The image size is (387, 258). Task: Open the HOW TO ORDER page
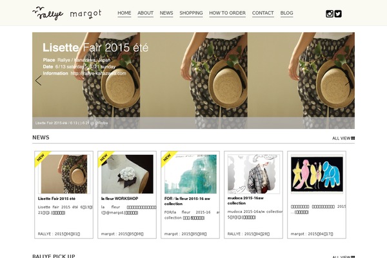(x=227, y=13)
